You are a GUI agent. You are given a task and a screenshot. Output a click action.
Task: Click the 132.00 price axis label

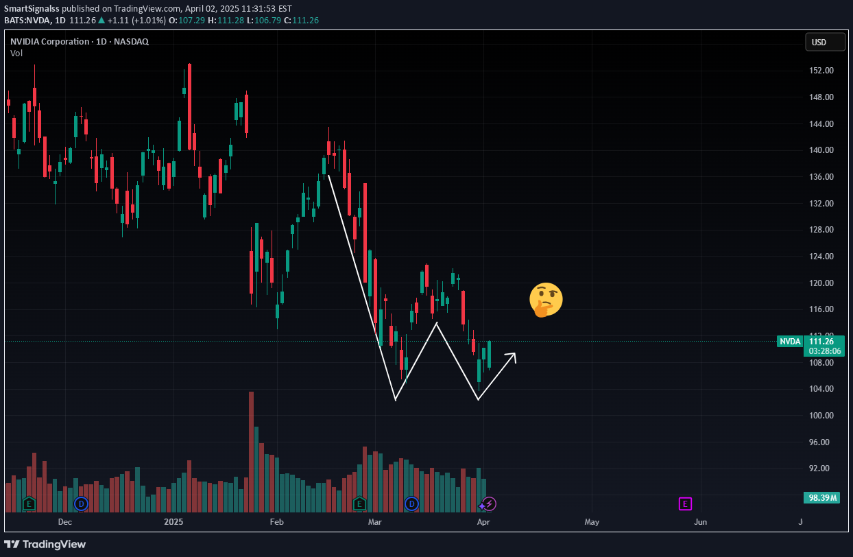pyautogui.click(x=821, y=204)
